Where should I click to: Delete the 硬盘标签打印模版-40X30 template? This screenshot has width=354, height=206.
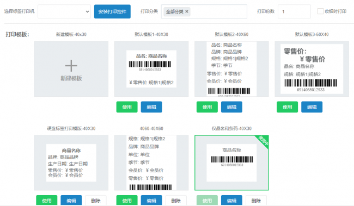click(96, 201)
